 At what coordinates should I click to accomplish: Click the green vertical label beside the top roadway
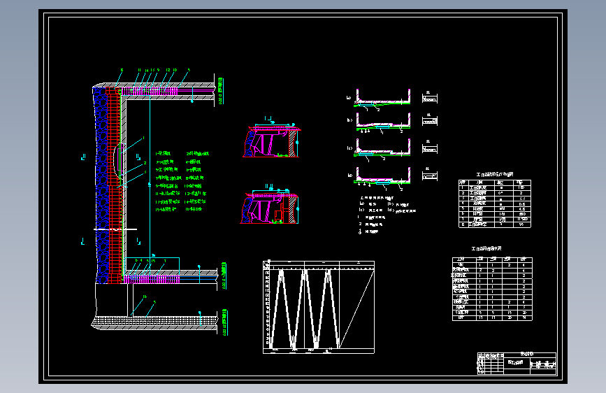[x=221, y=91]
